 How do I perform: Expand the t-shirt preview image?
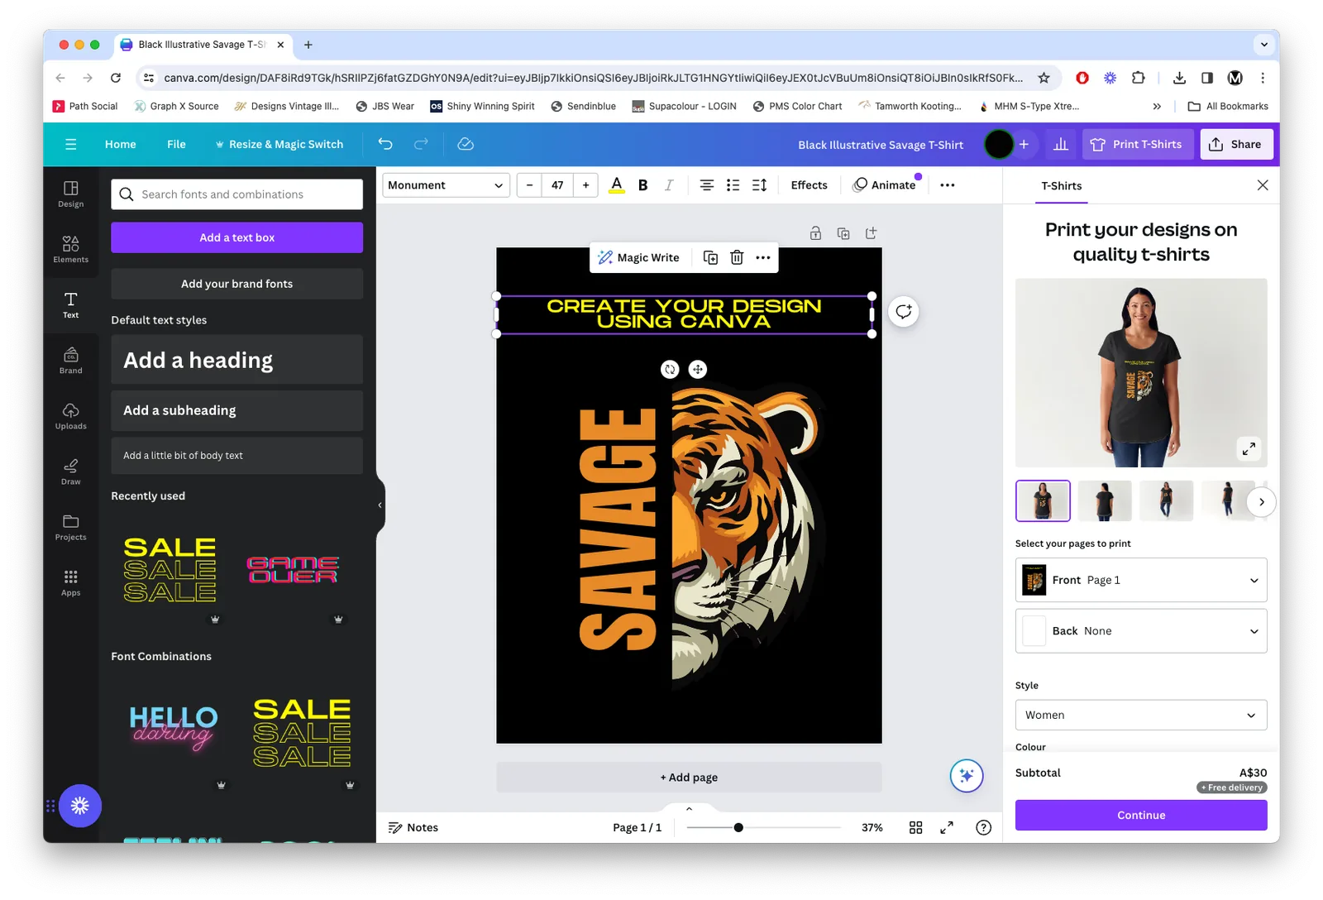coord(1249,448)
